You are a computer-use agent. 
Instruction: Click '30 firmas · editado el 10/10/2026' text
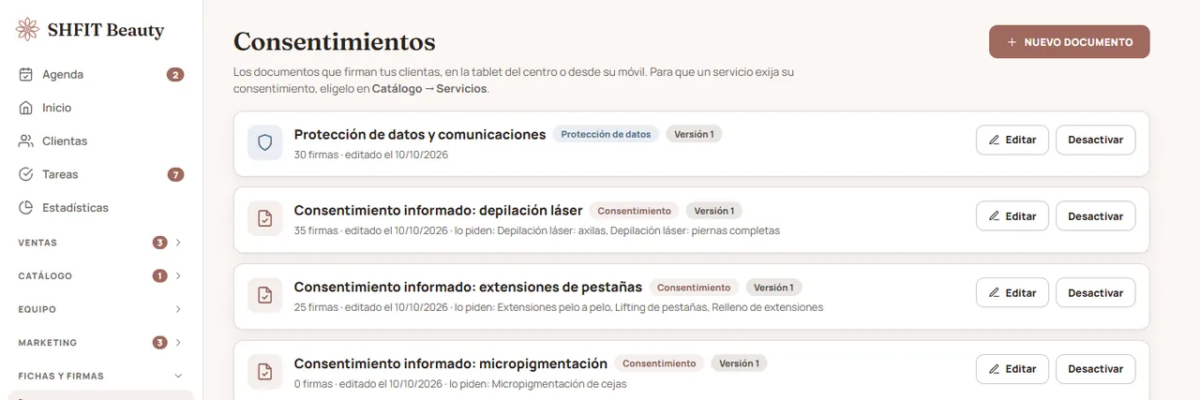click(x=371, y=155)
